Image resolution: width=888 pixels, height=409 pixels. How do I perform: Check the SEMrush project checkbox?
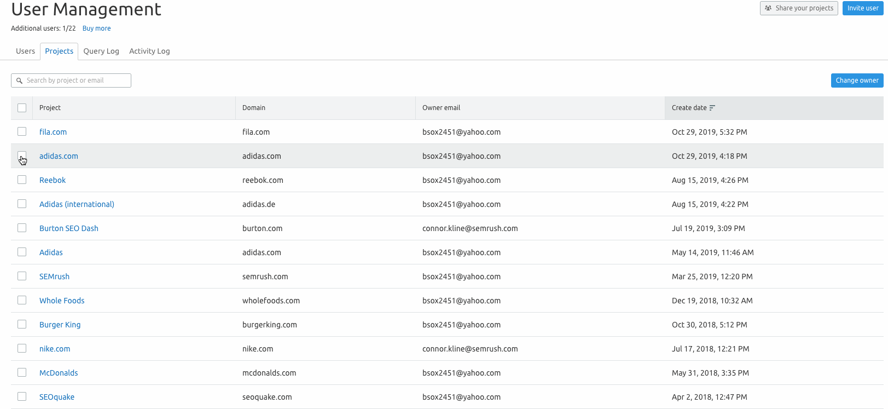22,276
